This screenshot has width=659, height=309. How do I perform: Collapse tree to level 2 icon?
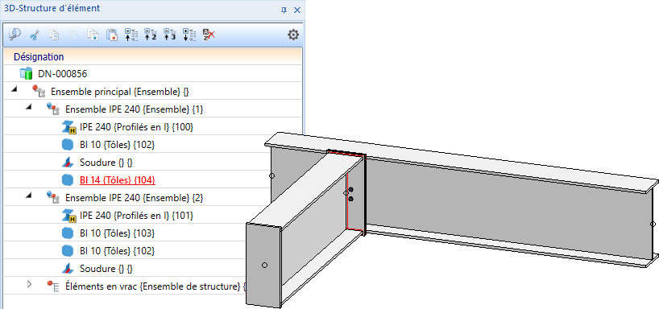pos(151,35)
